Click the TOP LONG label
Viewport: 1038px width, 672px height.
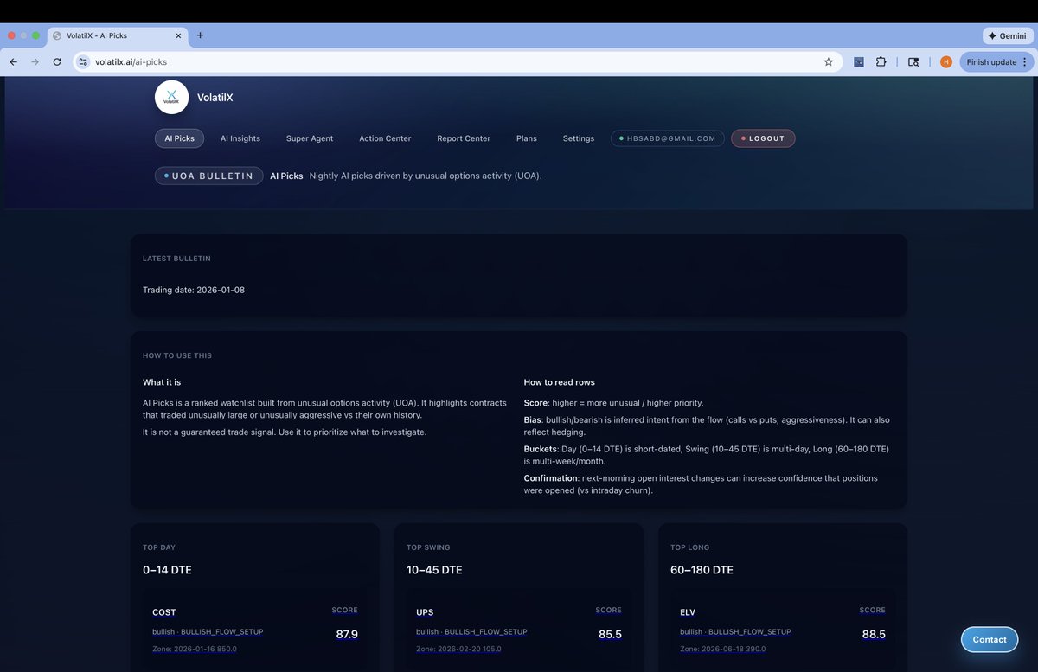690,547
